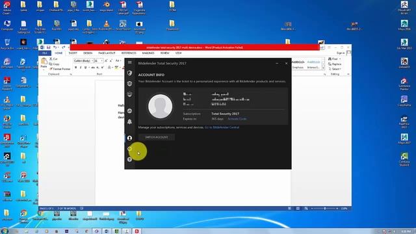
Task: Open Bitdefender Tools section in sidebar
Action: point(129,94)
